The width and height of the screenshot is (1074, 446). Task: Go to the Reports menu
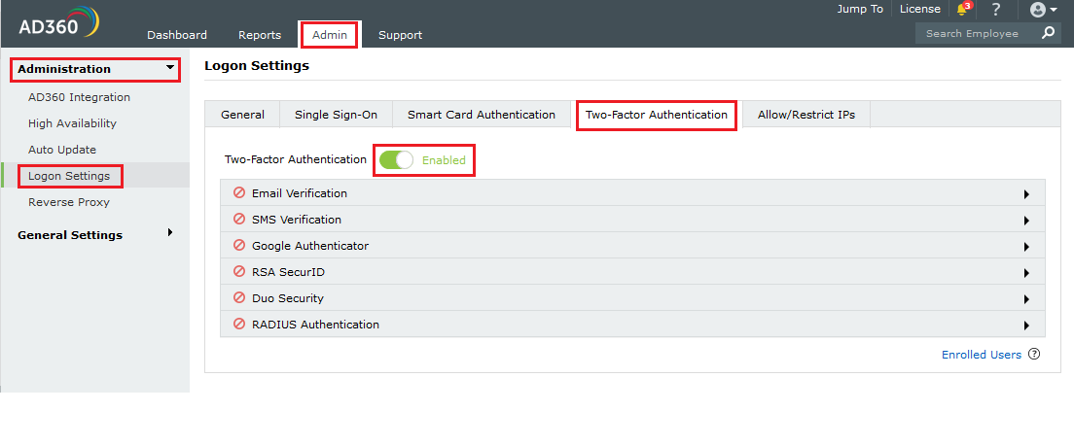pyautogui.click(x=260, y=35)
